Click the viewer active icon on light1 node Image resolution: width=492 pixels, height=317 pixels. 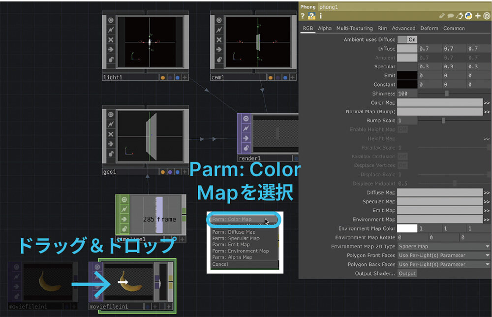click(111, 20)
